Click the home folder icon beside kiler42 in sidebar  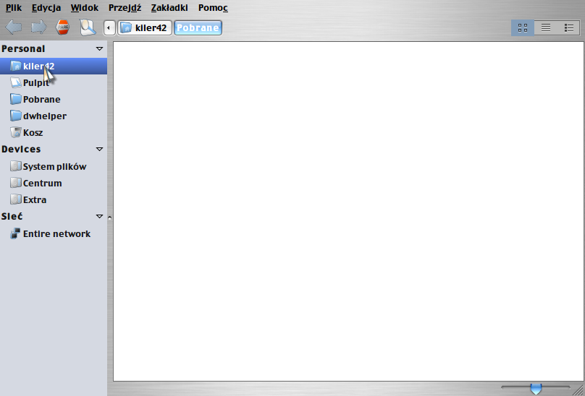pyautogui.click(x=16, y=66)
